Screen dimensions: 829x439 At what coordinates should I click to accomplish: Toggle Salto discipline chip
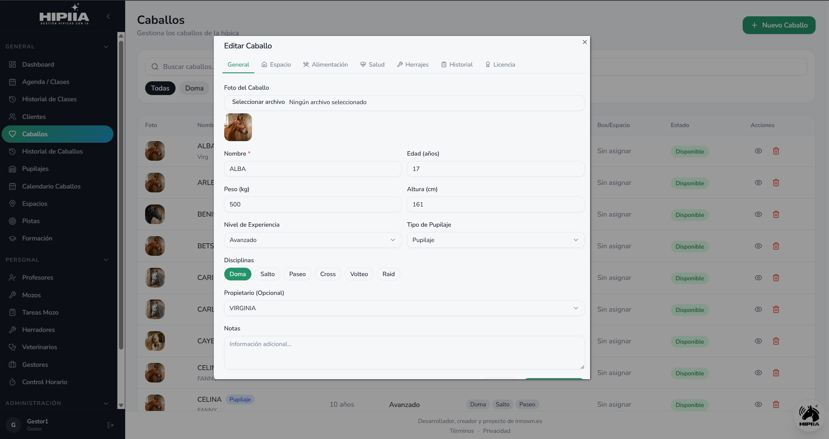[267, 274]
